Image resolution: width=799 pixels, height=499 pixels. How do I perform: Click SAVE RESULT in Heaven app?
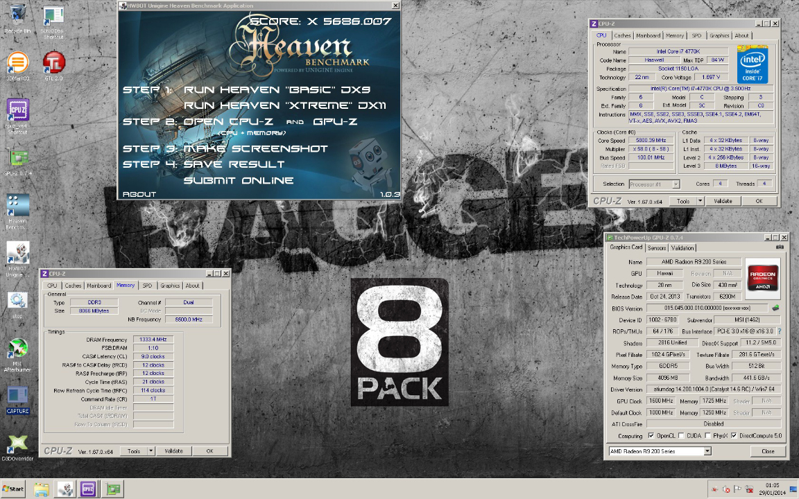click(234, 164)
